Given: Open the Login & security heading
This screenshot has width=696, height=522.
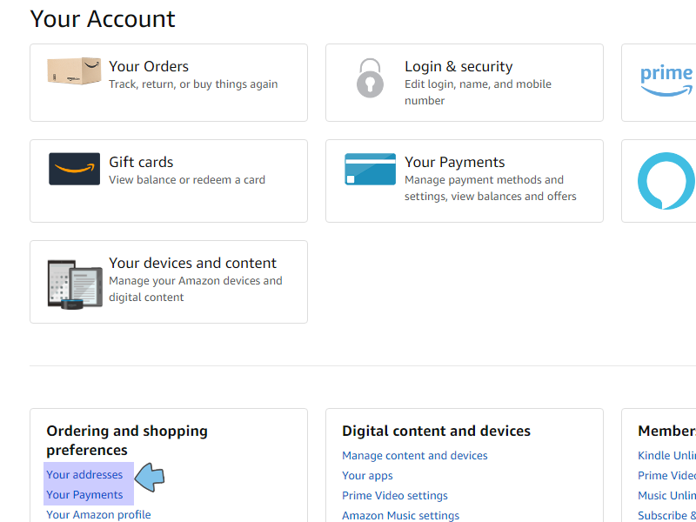Looking at the screenshot, I should 458,66.
